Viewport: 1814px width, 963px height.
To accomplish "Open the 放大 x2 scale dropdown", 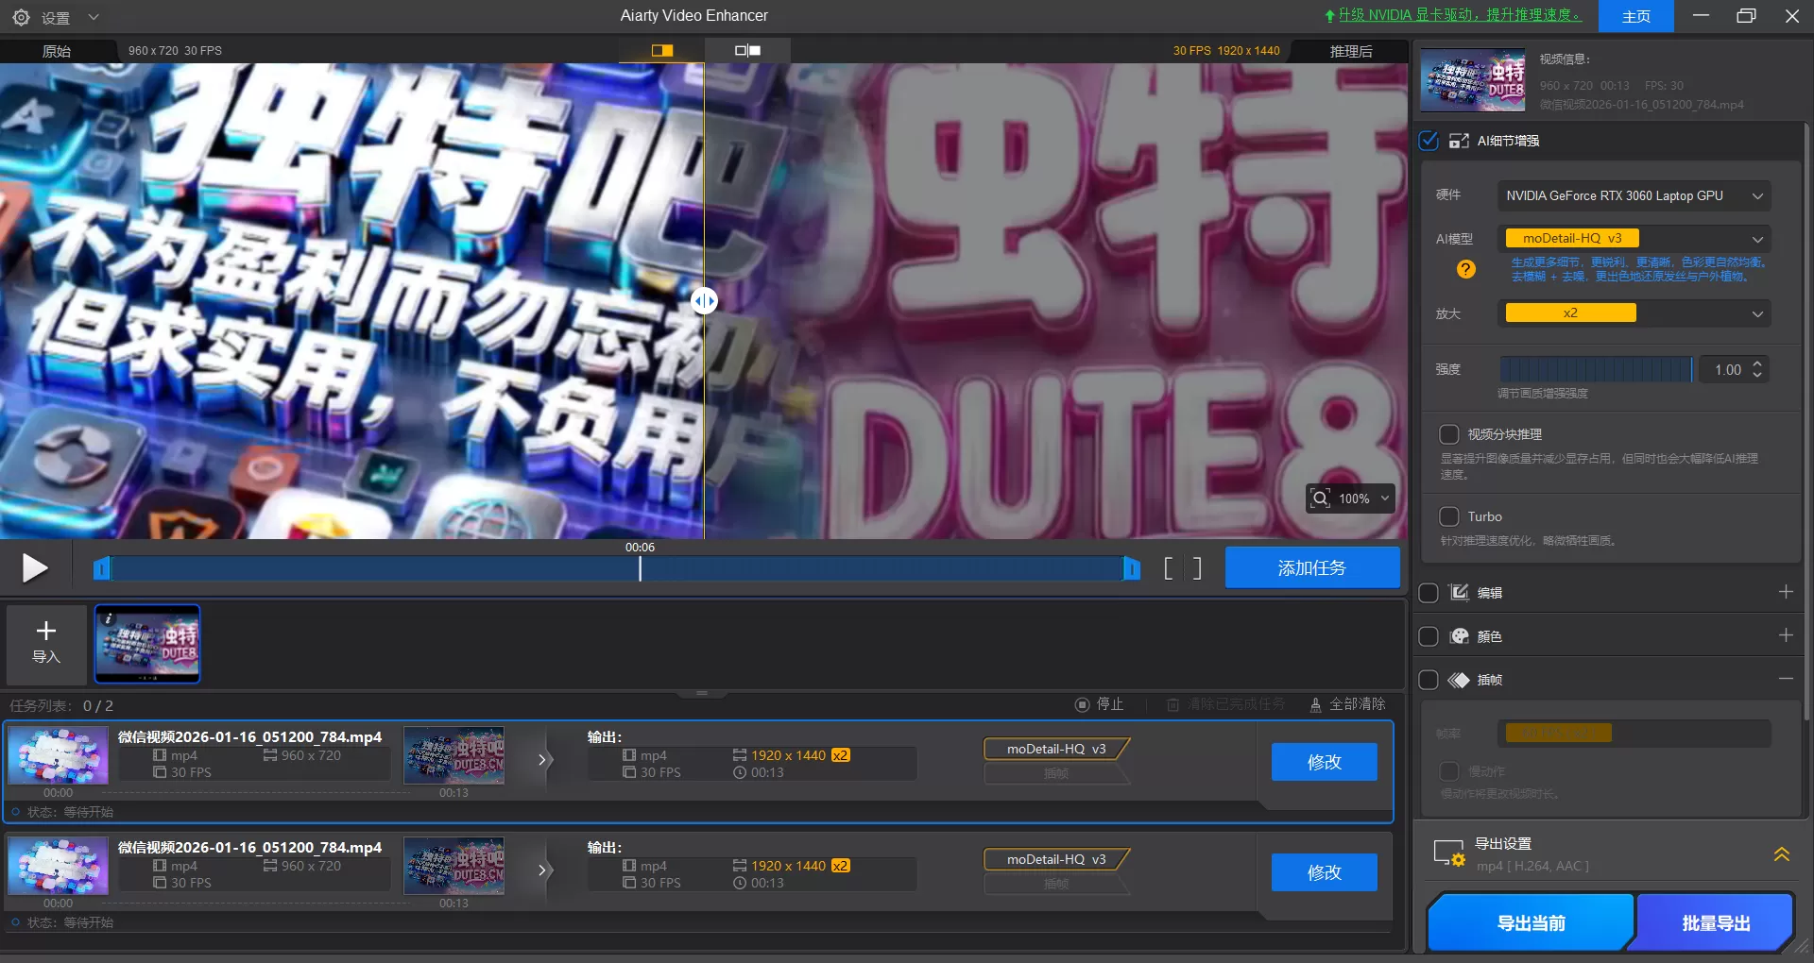I will coord(1756,313).
